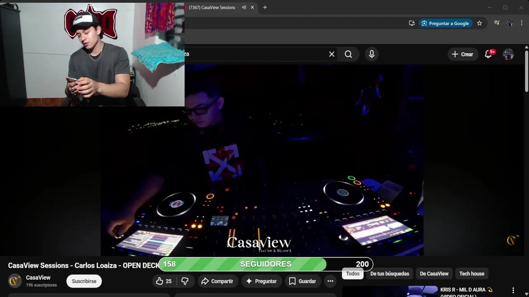Click the Compartir share button

pos(217,281)
